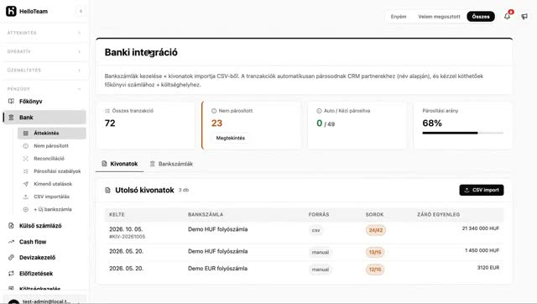537x304 pixels.
Task: Click the Nem párosított clock icon in sidebar
Action: pos(26,145)
